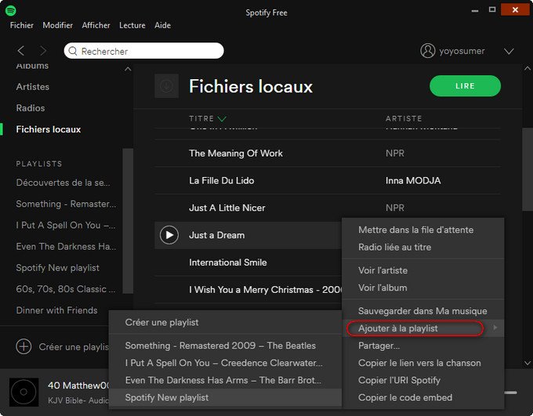Image resolution: width=533 pixels, height=416 pixels.
Task: Click the Fichiers locaux header icon
Action: click(x=166, y=86)
